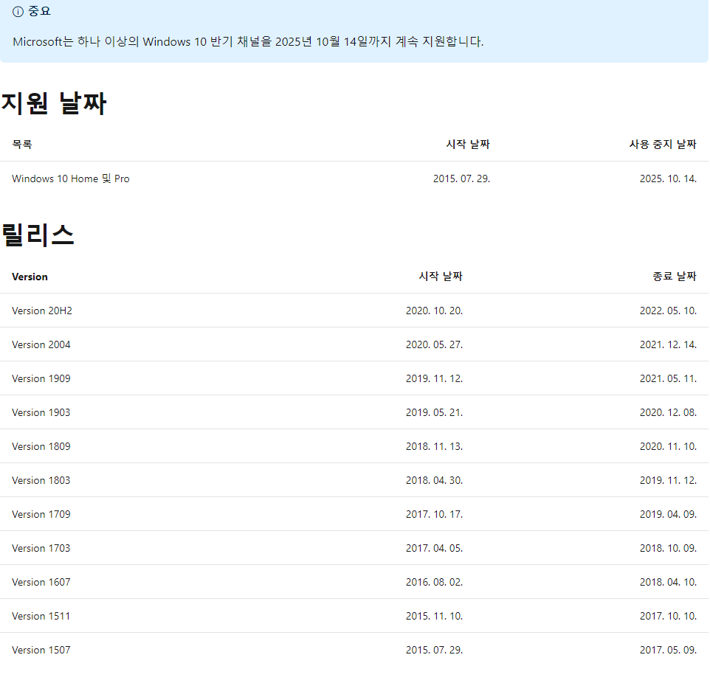710x683 pixels.
Task: Click retirement date 2025. 10. 14.
Action: (x=668, y=178)
